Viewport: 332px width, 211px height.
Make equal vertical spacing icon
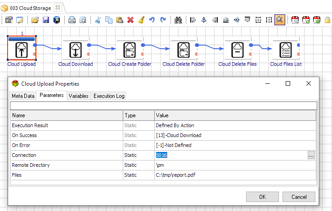tap(269, 20)
